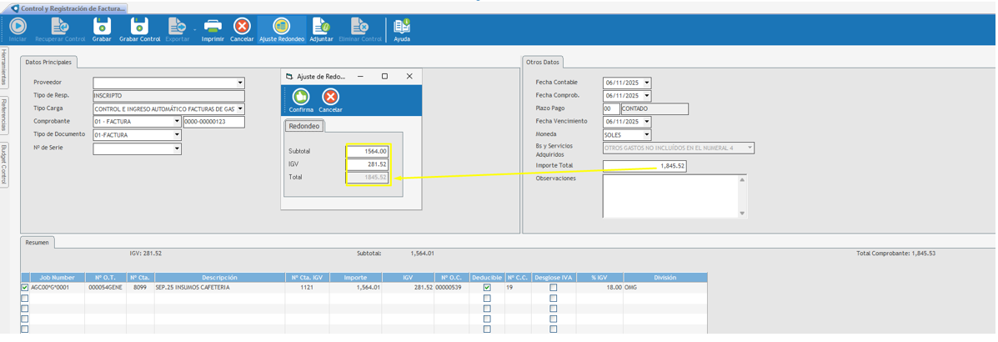Open the Moneda dropdown

[x=646, y=135]
